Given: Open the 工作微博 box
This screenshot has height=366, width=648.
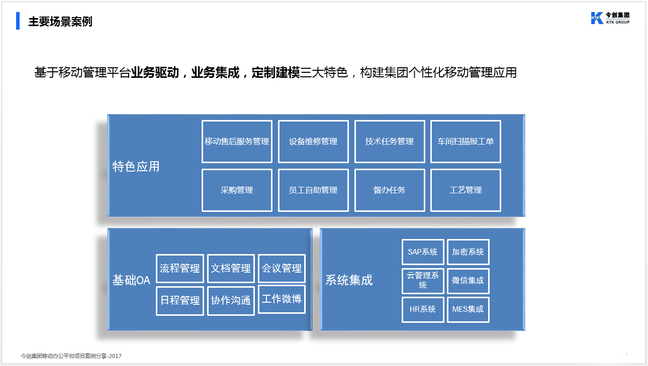Looking at the screenshot, I should click(x=282, y=299).
